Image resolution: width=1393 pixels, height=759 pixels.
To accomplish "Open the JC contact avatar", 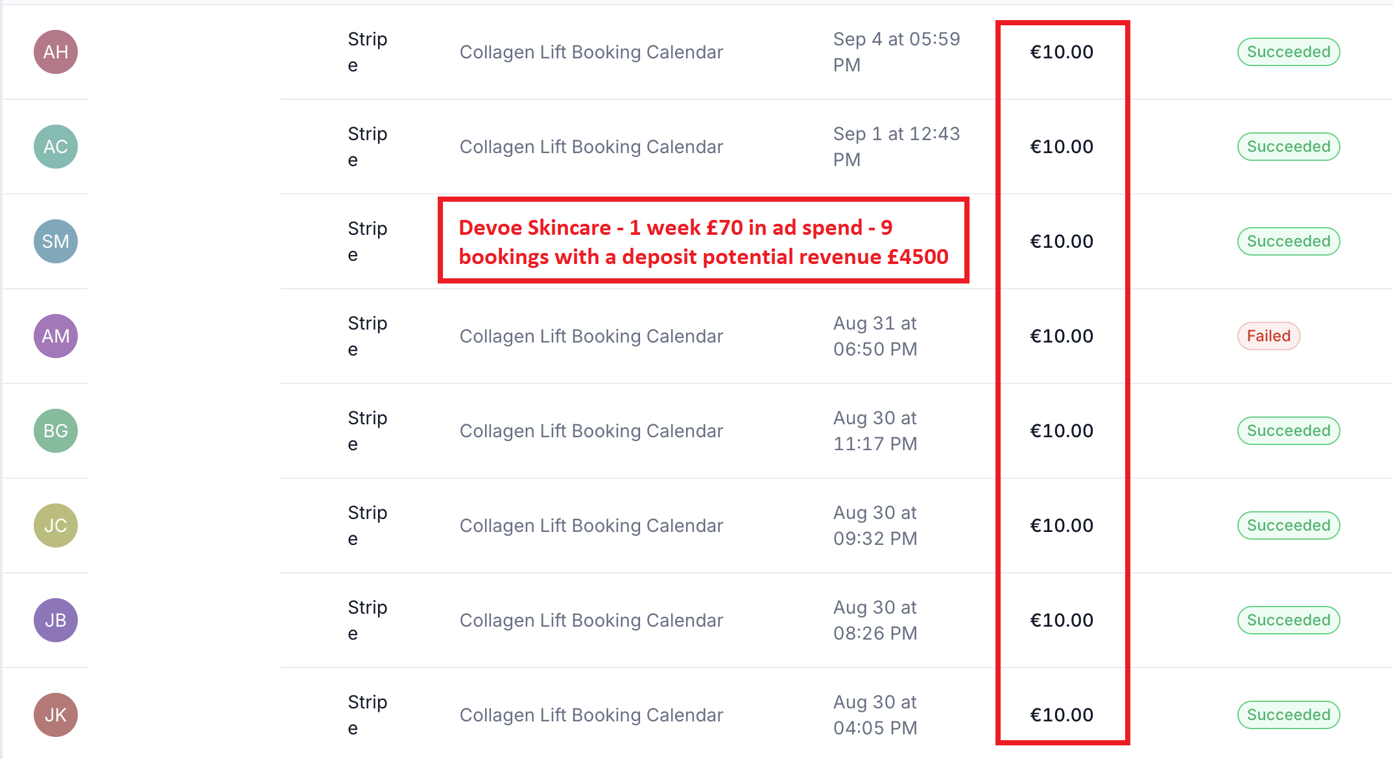I will click(x=56, y=525).
